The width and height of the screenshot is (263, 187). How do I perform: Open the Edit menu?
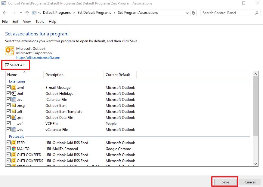tap(15, 22)
